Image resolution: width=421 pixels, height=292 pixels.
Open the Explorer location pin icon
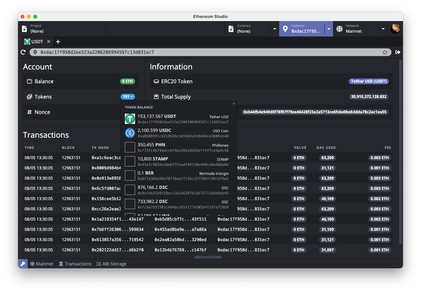[285, 29]
